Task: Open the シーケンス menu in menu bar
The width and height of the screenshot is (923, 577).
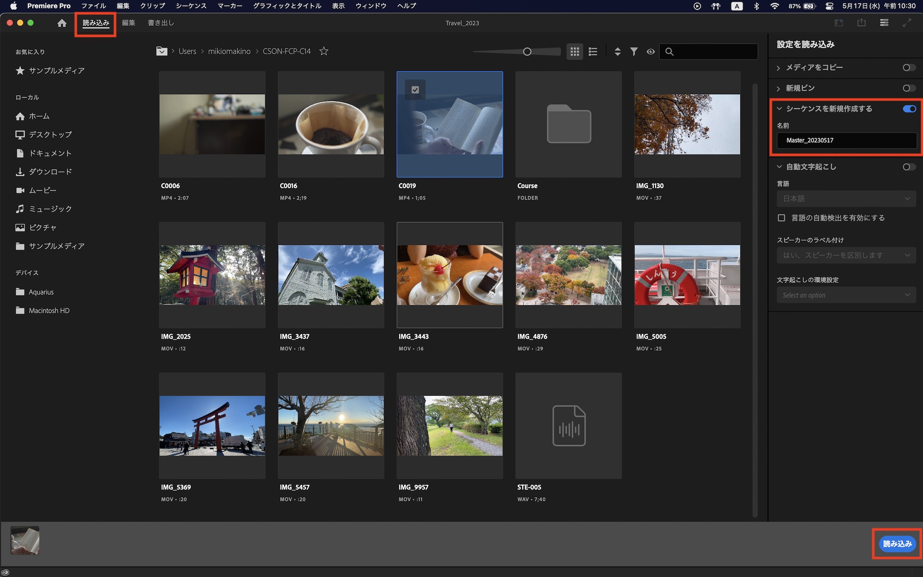Action: pyautogui.click(x=191, y=6)
